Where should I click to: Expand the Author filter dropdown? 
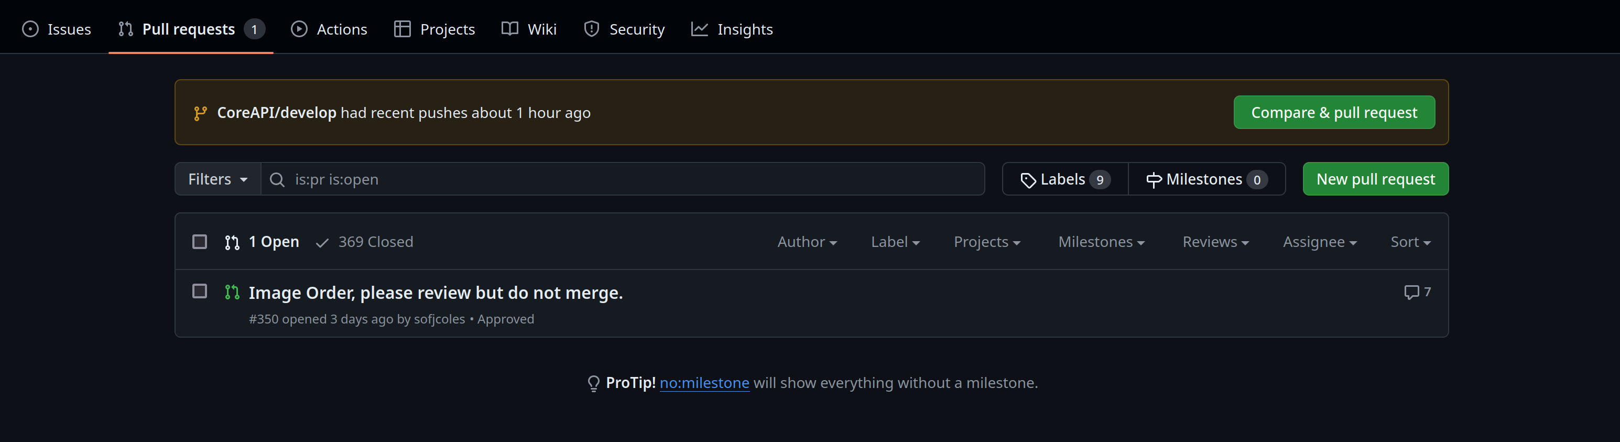click(807, 241)
